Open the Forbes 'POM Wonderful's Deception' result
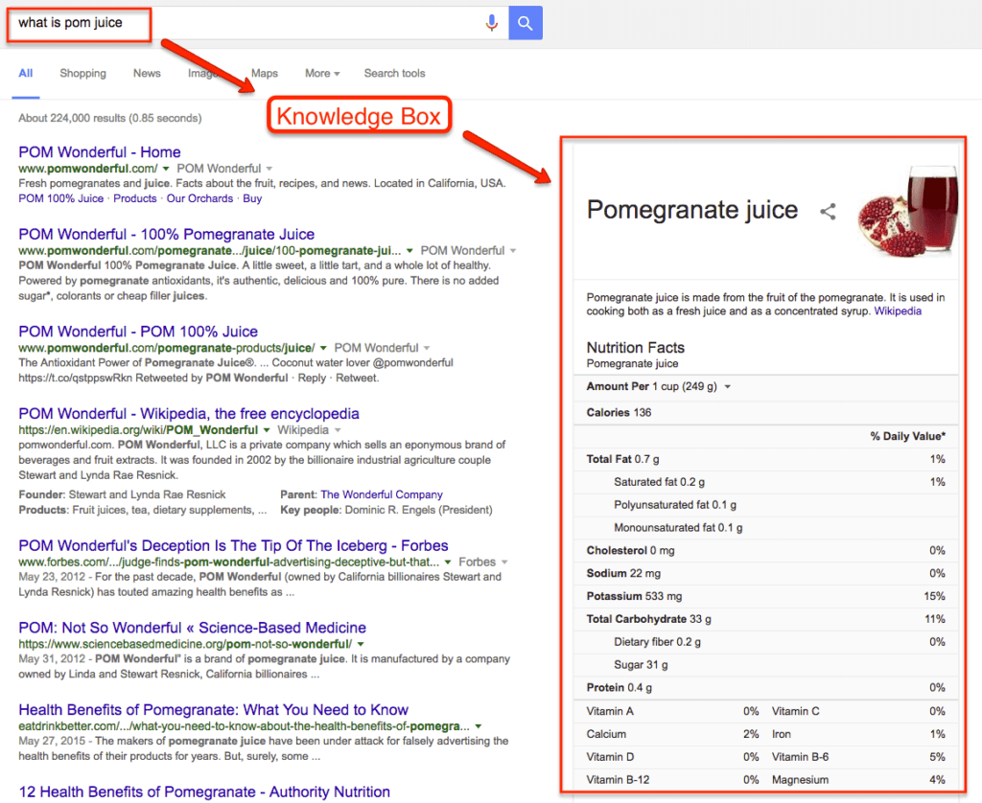 234,546
